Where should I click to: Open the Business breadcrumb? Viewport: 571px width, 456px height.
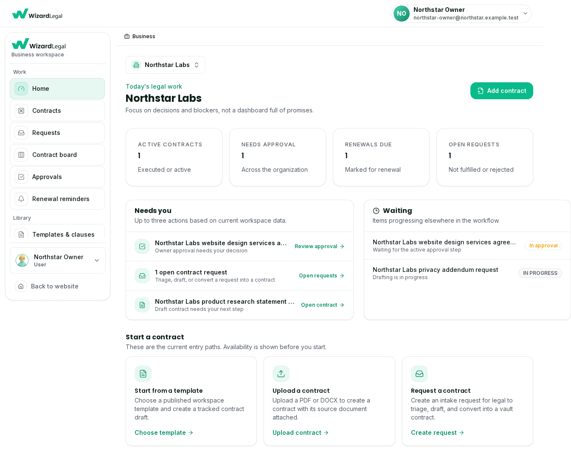[x=140, y=36]
